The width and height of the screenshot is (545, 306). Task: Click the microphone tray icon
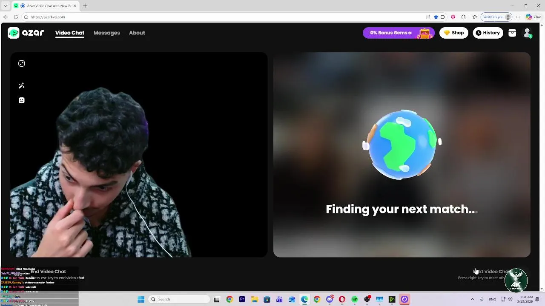(x=482, y=299)
